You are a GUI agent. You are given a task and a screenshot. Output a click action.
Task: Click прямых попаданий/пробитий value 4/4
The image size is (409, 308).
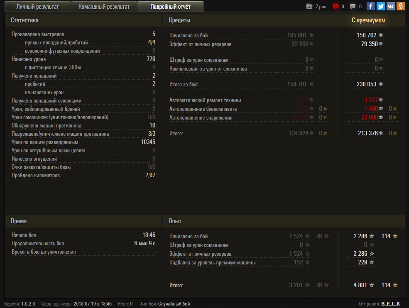coord(152,42)
